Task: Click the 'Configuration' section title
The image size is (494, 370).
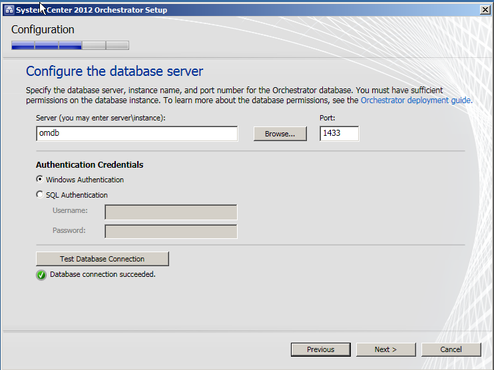Action: [x=43, y=29]
